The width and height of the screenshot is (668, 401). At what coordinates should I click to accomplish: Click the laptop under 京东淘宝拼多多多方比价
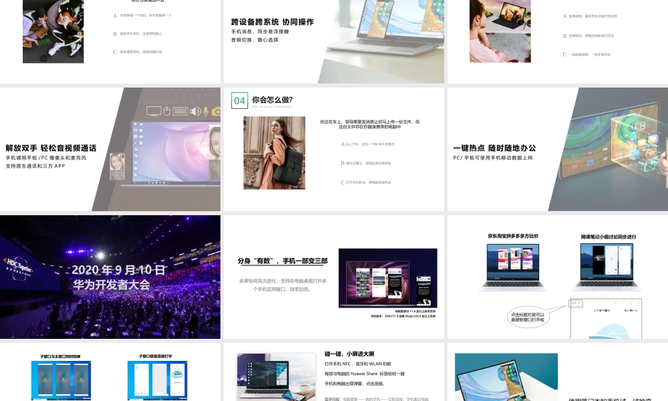tap(513, 266)
